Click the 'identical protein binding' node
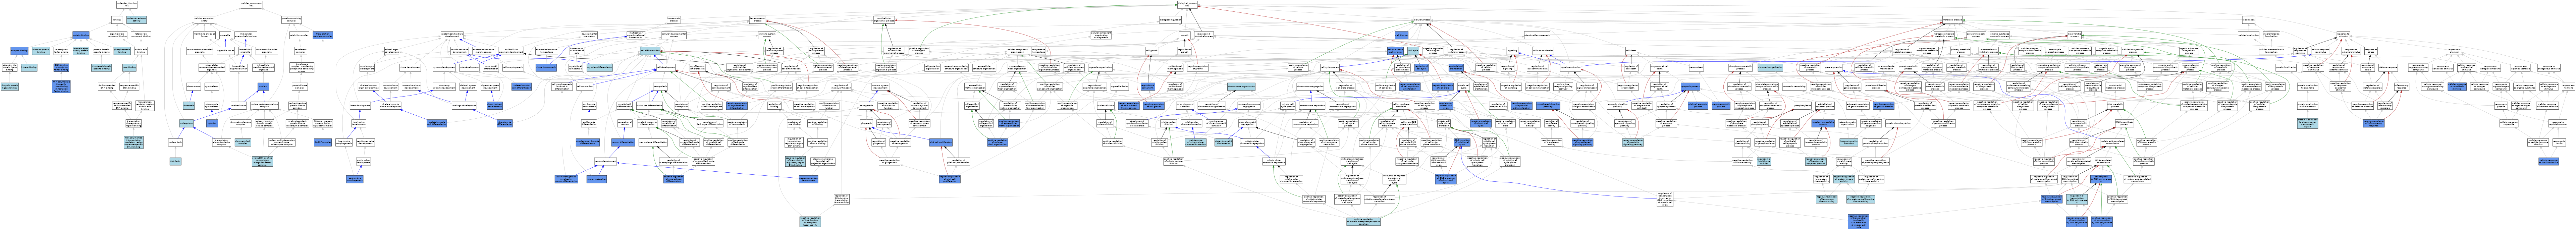Image resolution: width=2576 pixels, height=230 pixels. [41, 51]
